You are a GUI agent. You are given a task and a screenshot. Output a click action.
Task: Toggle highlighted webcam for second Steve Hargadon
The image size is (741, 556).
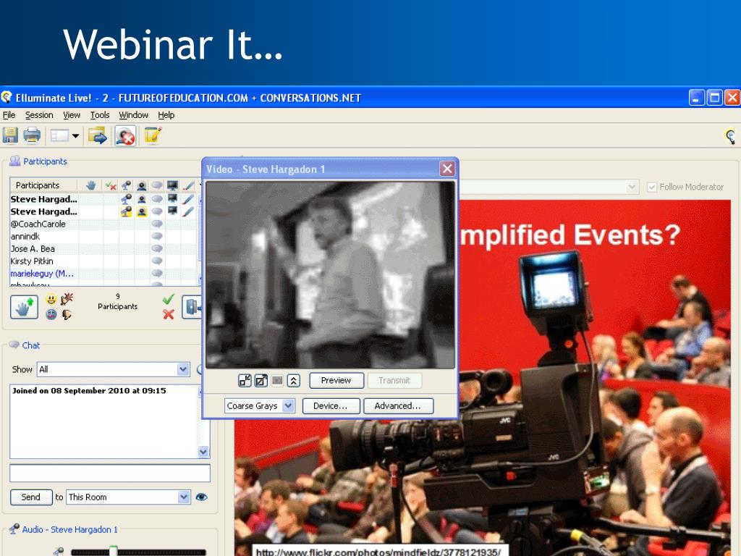(x=141, y=211)
